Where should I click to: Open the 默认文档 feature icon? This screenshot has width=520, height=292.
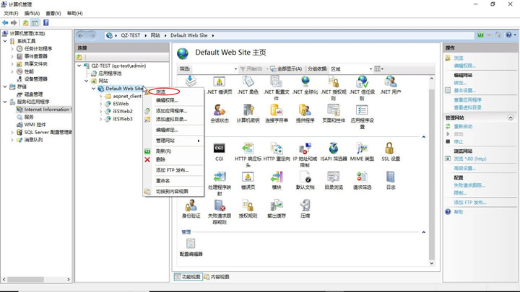point(305,179)
